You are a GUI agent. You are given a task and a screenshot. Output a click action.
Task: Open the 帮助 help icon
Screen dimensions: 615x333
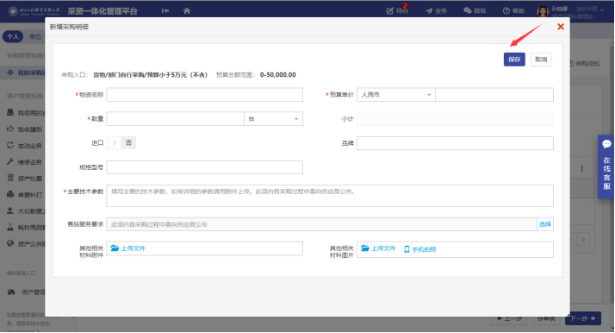(x=506, y=10)
